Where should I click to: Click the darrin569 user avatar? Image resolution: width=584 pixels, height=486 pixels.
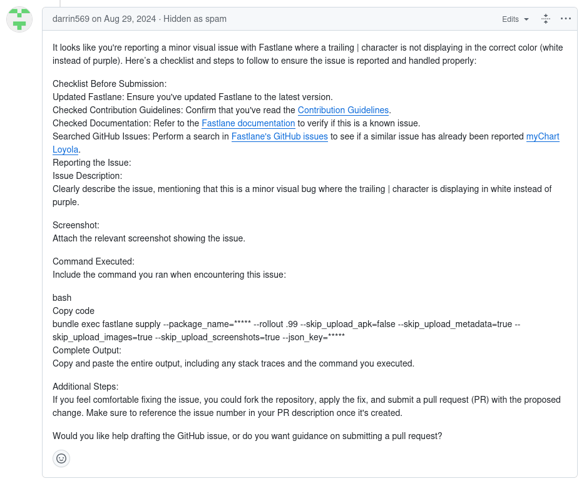click(19, 19)
